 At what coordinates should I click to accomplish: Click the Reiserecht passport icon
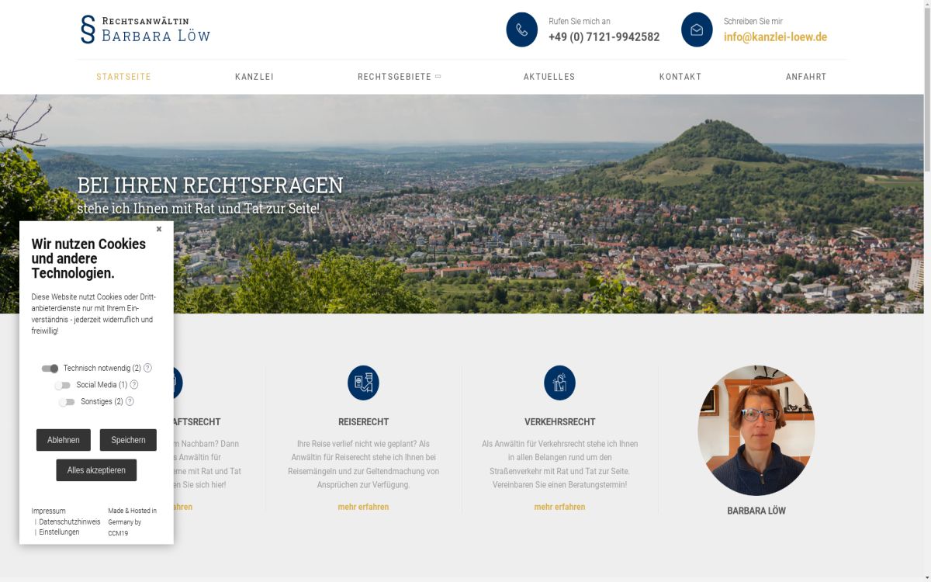tap(362, 383)
